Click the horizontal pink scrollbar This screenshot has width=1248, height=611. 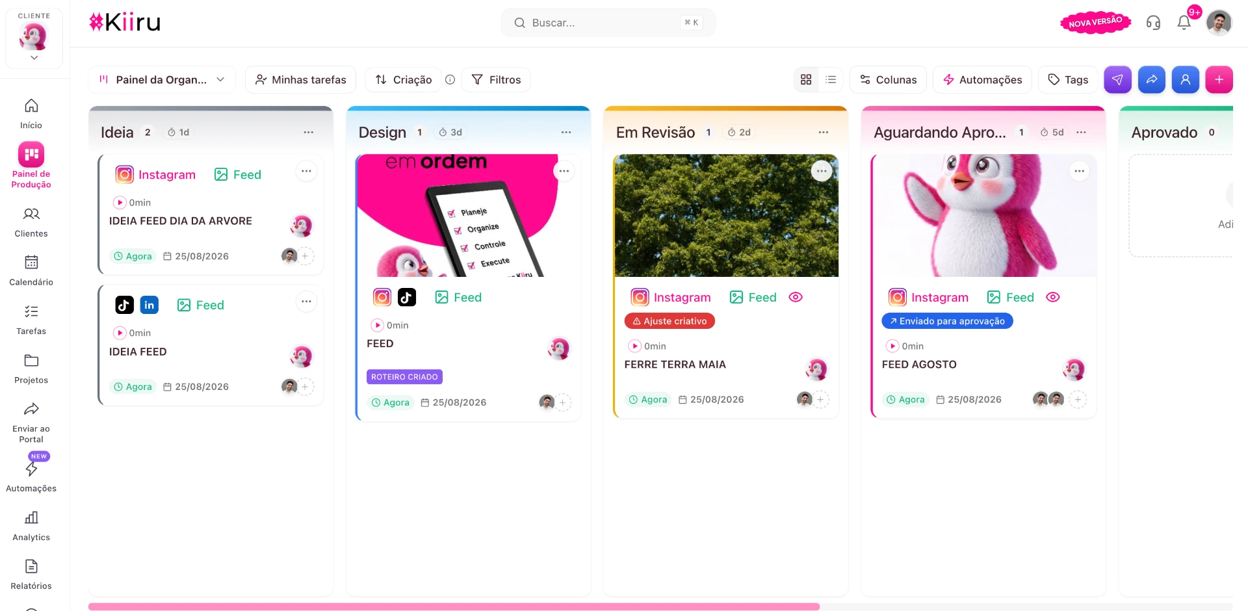454,606
